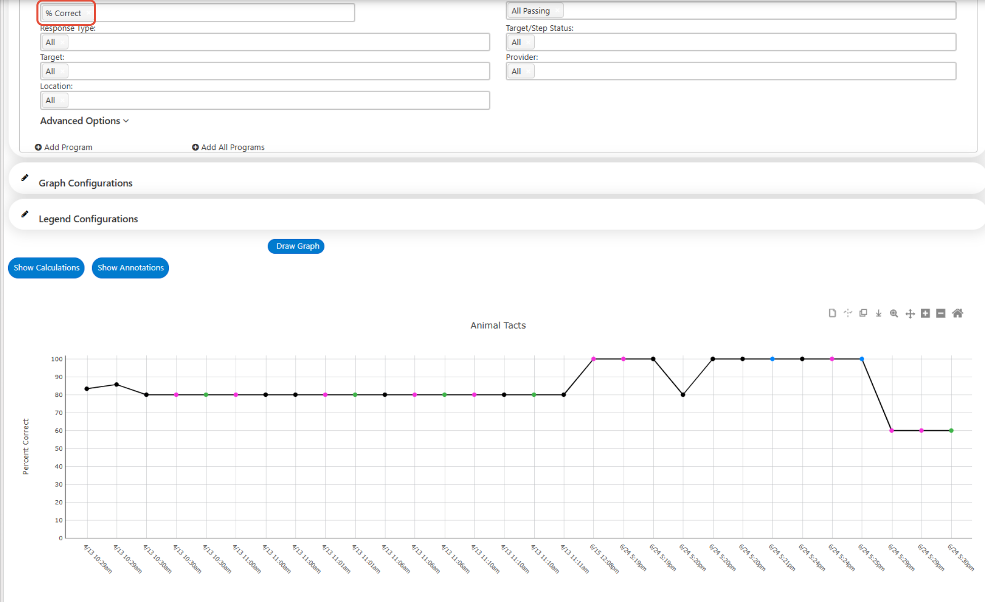Remove the All tag under Provider
The height and width of the screenshot is (602, 985).
pyautogui.click(x=528, y=71)
